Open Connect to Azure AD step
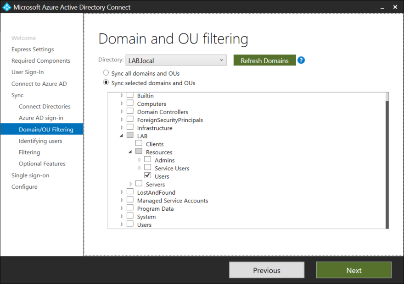The image size is (404, 284). pos(39,84)
